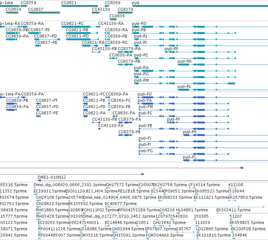Viewport: 268px width, 240px height.
Task: Click the pyd-RA transcript label
Action: click(141, 67)
